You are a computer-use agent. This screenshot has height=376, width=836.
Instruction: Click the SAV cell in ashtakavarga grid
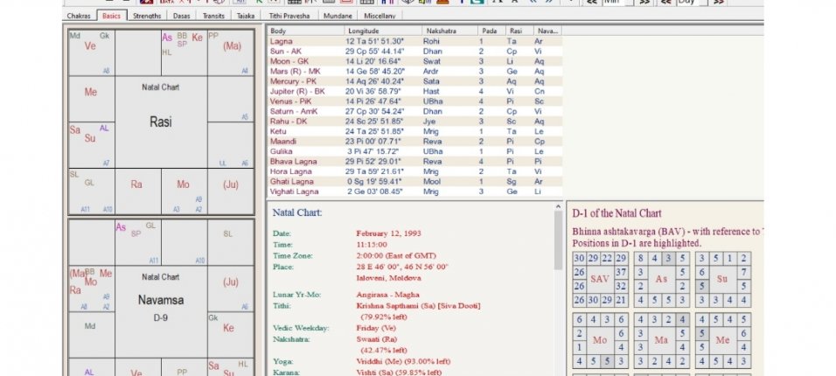[600, 279]
